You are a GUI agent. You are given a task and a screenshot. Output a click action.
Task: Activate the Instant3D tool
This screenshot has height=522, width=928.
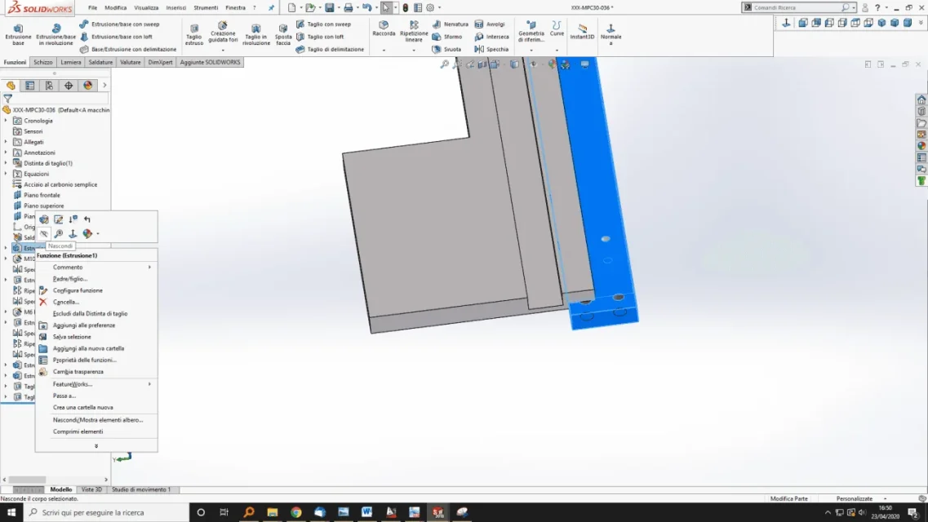point(582,32)
